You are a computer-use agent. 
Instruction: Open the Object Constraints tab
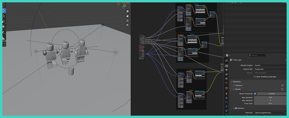[226, 111]
